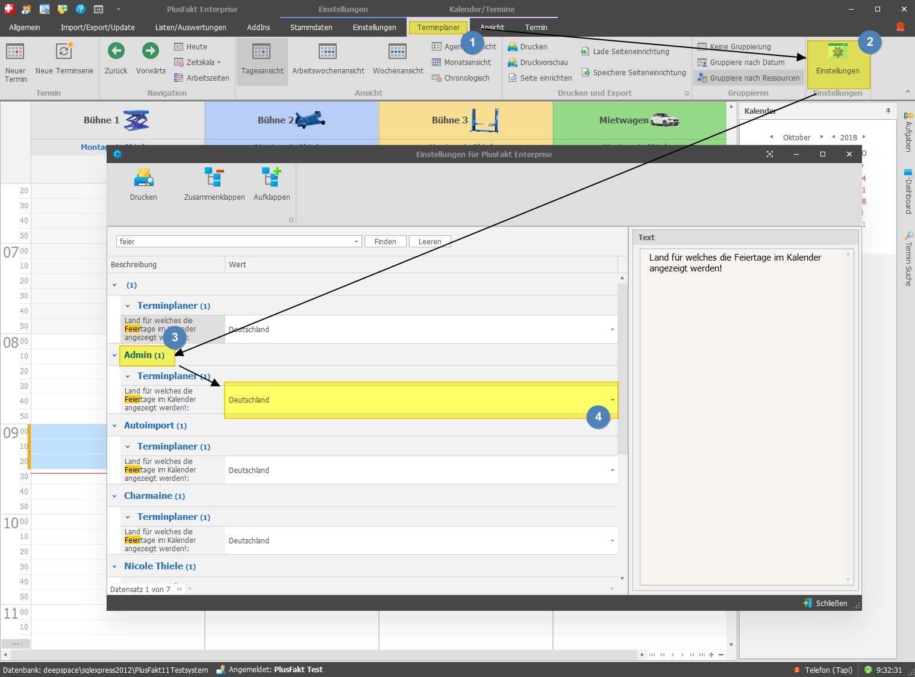915x677 pixels.
Task: Open Deutschland dropdown under Charmaine
Action: click(613, 540)
